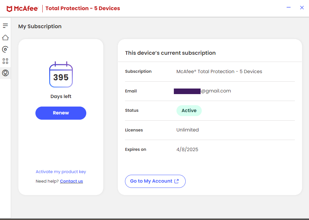Viewport: 309px width, 220px height.
Task: Open the navigation menu via hamburger icon
Action: point(5,26)
